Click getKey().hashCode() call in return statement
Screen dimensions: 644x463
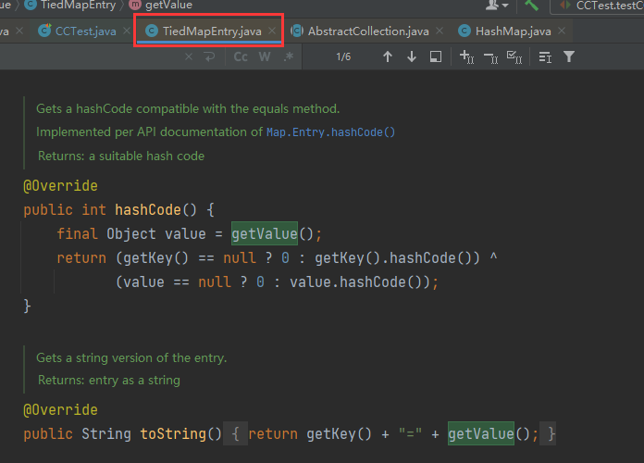pyautogui.click(x=392, y=258)
